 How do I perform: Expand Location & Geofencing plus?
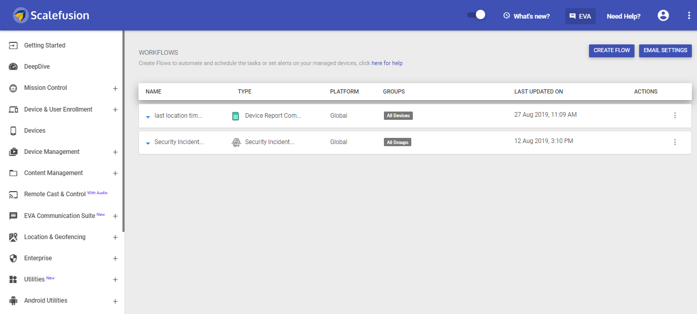coord(115,238)
